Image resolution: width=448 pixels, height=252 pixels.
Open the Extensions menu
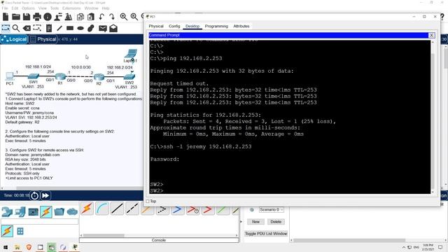pyautogui.click(x=71, y=8)
